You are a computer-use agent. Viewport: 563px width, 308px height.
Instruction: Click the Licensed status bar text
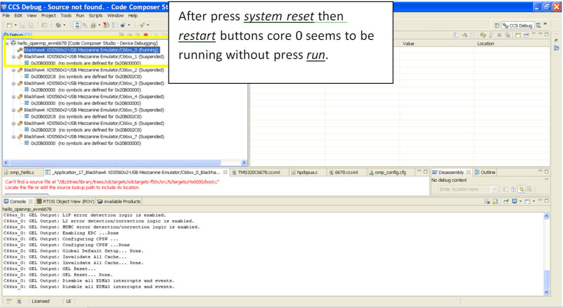tap(41, 301)
